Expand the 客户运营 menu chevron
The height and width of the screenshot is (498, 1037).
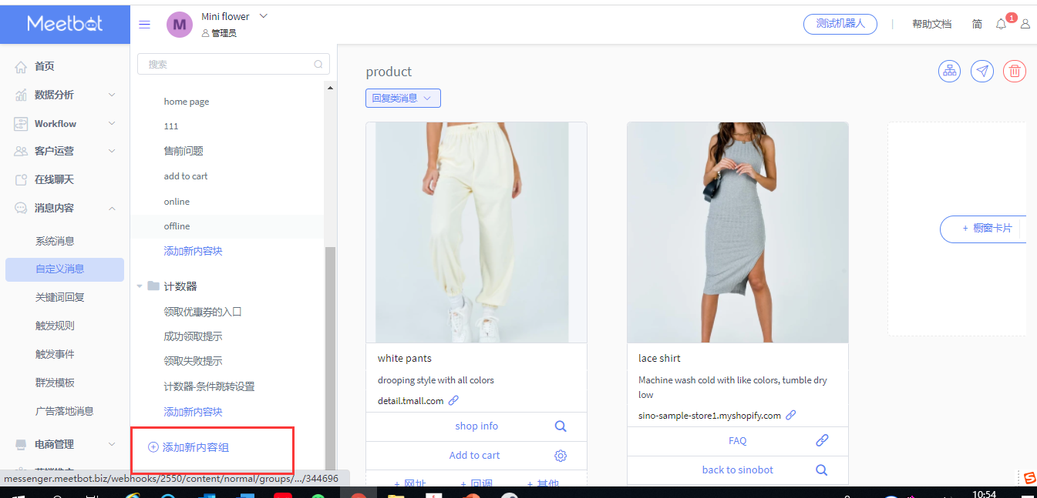tap(112, 151)
